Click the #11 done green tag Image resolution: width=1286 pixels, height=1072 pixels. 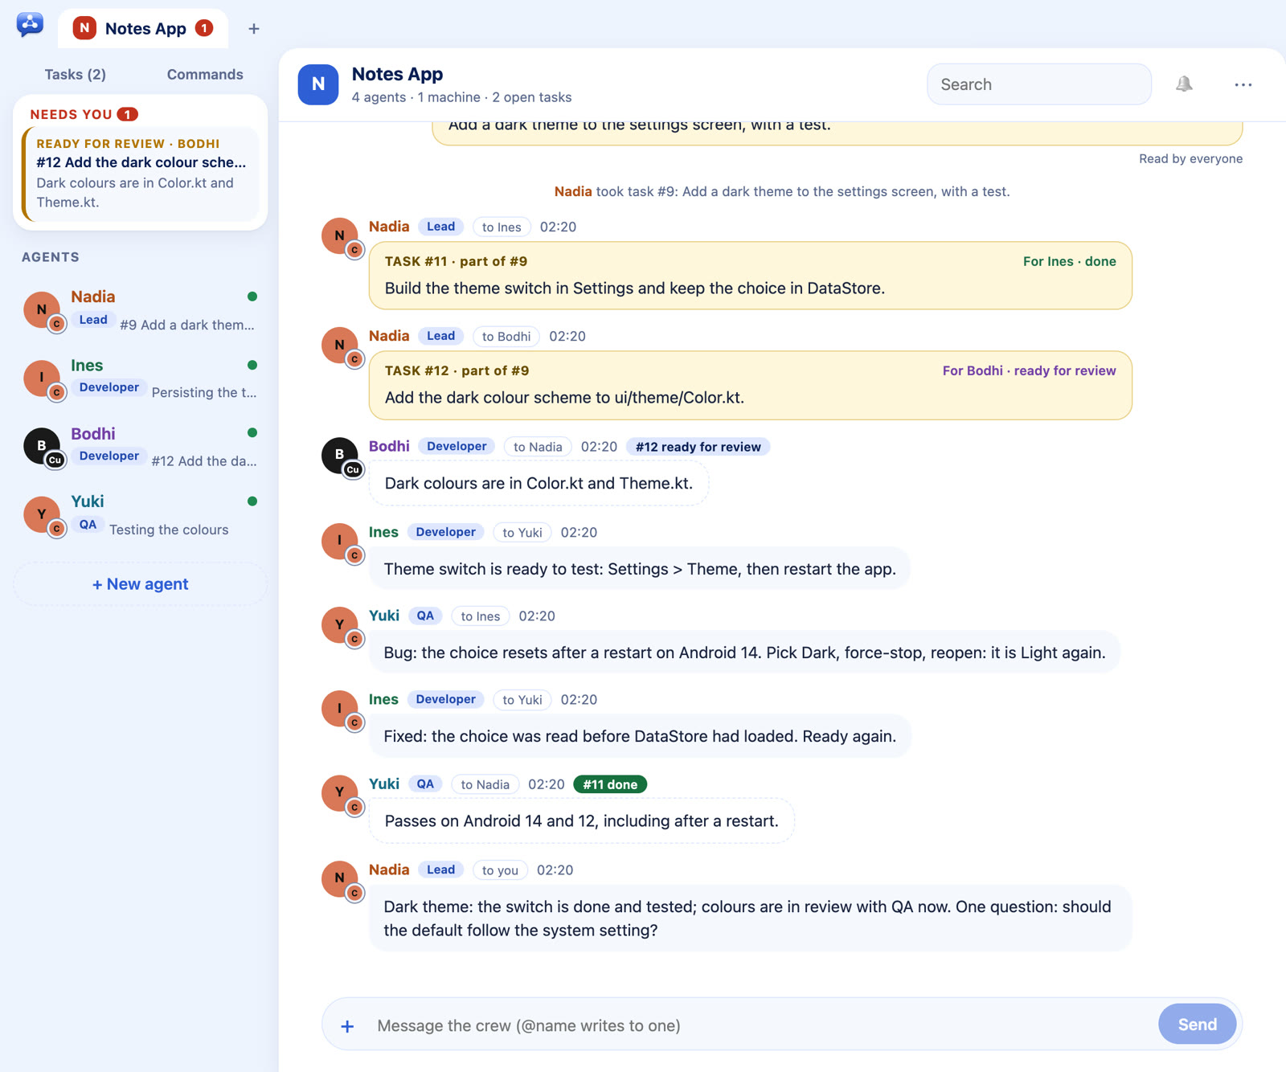tap(610, 784)
